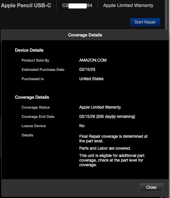Click the Estimated Purchase Date label
Image resolution: width=170 pixels, height=198 pixels.
[x=43, y=70]
